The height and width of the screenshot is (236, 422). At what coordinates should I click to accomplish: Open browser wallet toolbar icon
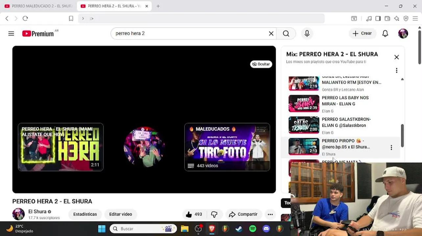click(387, 18)
